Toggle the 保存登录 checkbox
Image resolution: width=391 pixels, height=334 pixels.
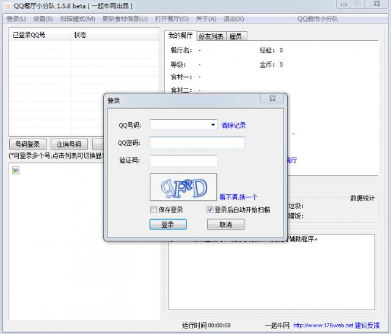(153, 209)
